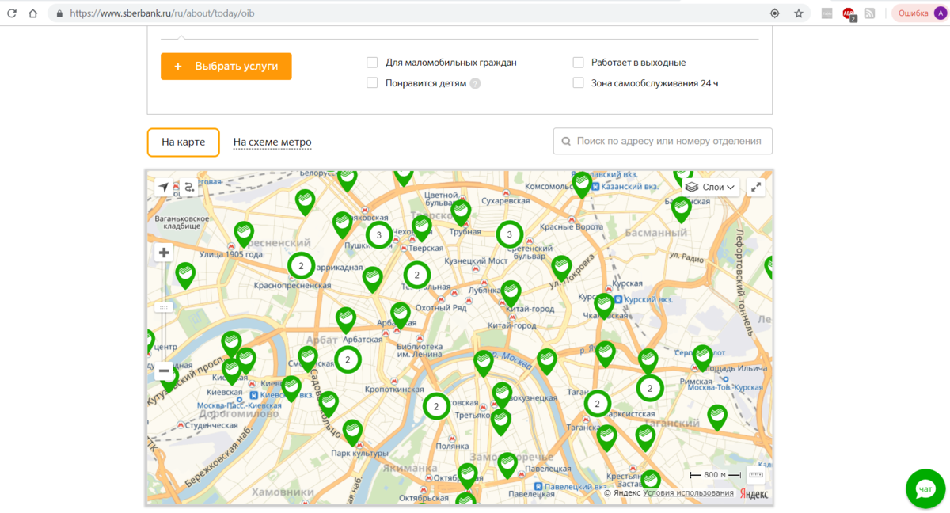Open cluster 2 near Баррикадная
The image size is (950, 513).
tap(301, 266)
